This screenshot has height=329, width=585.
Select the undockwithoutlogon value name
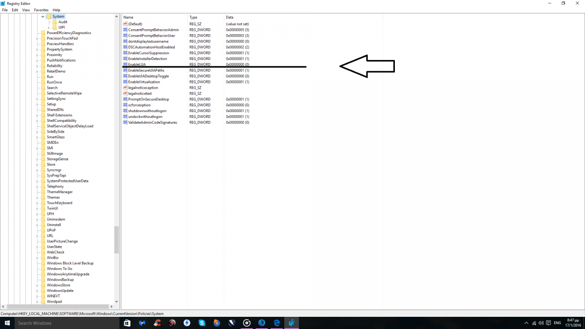click(145, 117)
